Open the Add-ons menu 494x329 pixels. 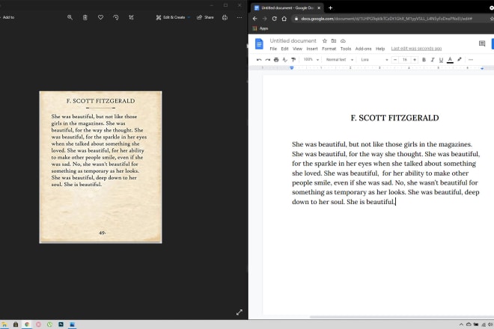363,49
